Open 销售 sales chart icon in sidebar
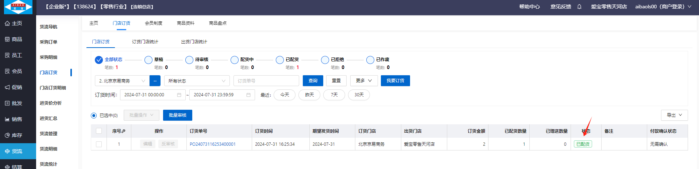The image size is (699, 169). 7,119
